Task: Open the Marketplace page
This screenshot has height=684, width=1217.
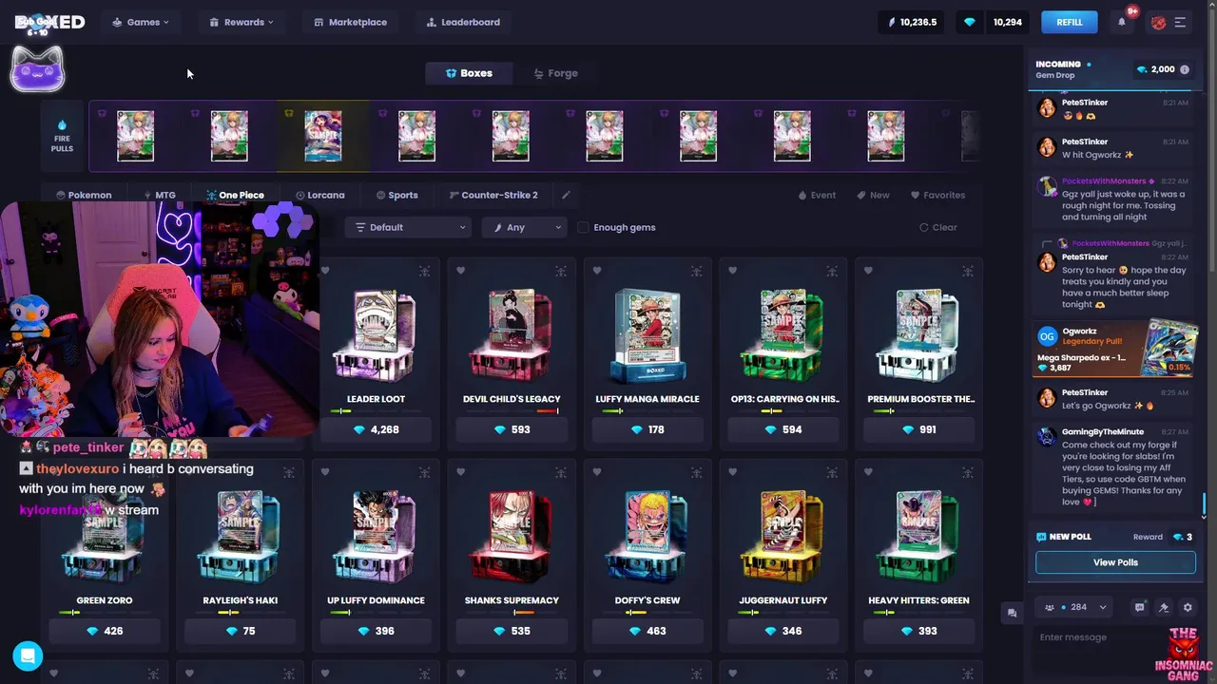Action: click(351, 22)
